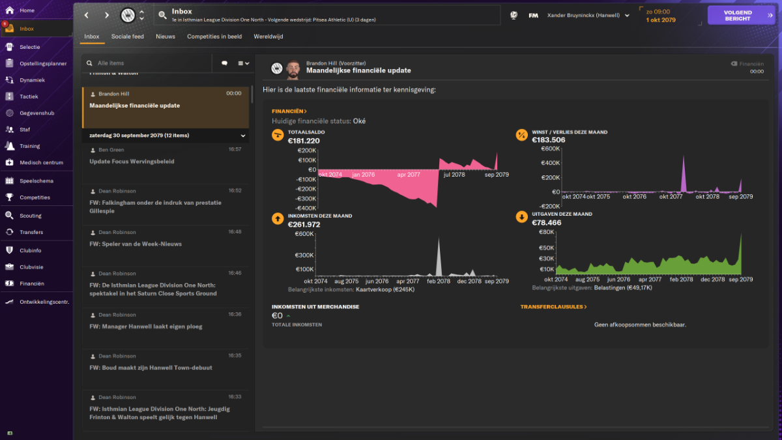Open the Tactiek screen

[36, 96]
